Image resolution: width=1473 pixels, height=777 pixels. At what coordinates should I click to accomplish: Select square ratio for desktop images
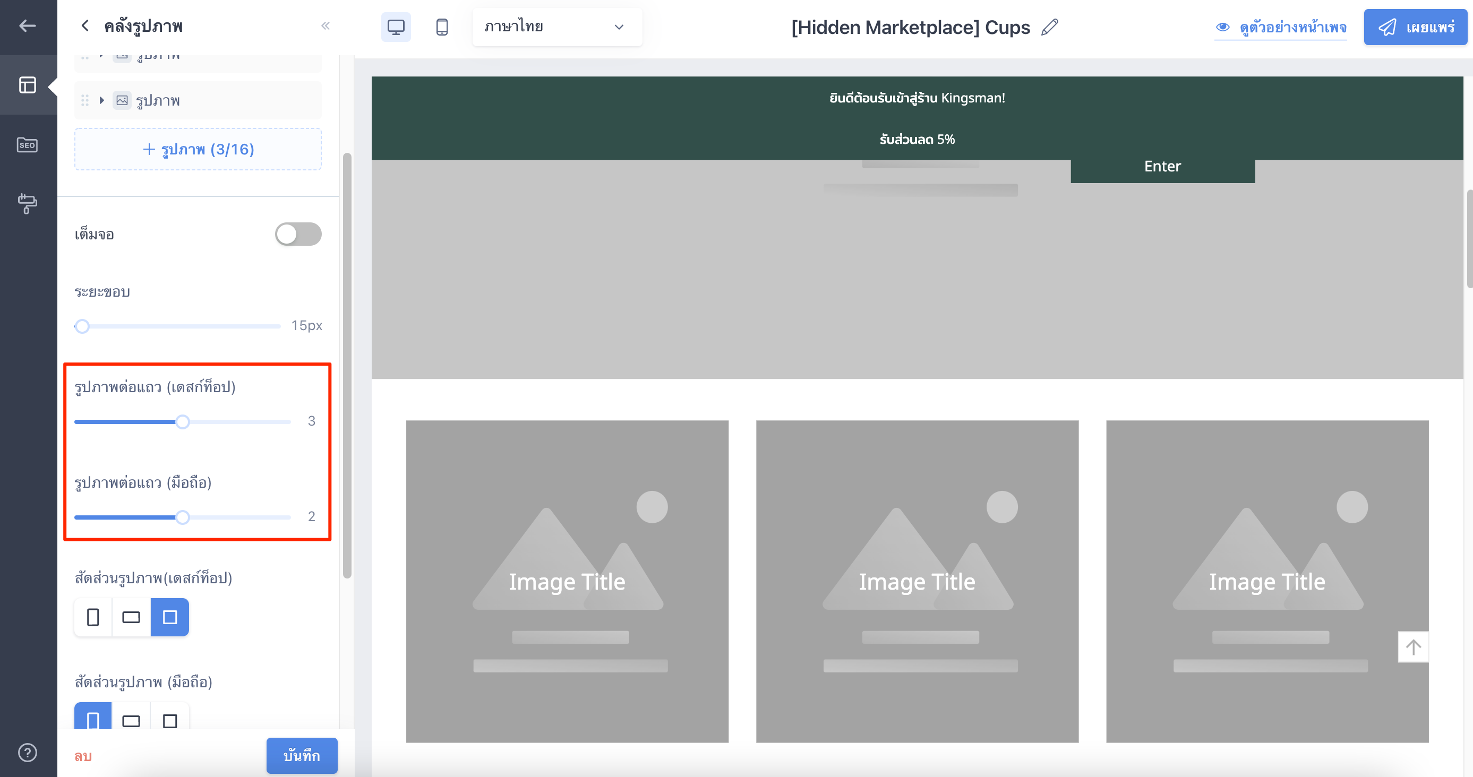[170, 617]
